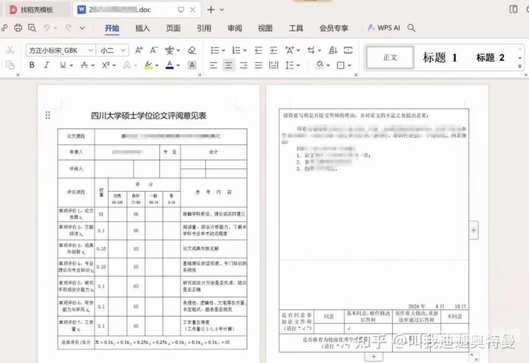Select 正文 style

click(390, 57)
